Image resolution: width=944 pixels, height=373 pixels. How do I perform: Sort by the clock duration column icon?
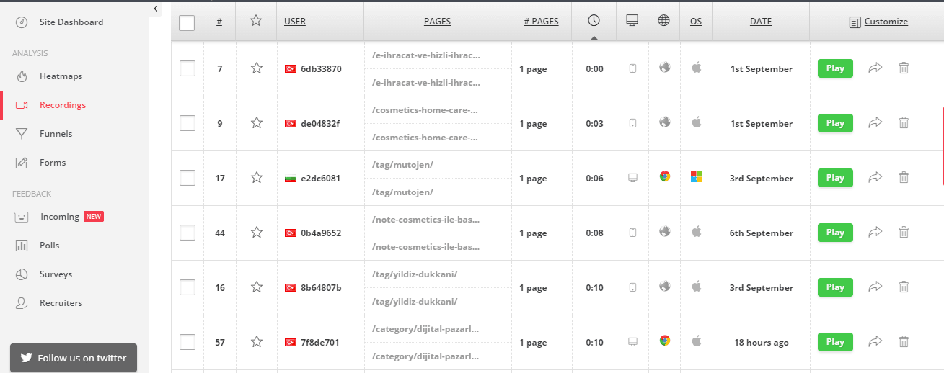click(594, 21)
